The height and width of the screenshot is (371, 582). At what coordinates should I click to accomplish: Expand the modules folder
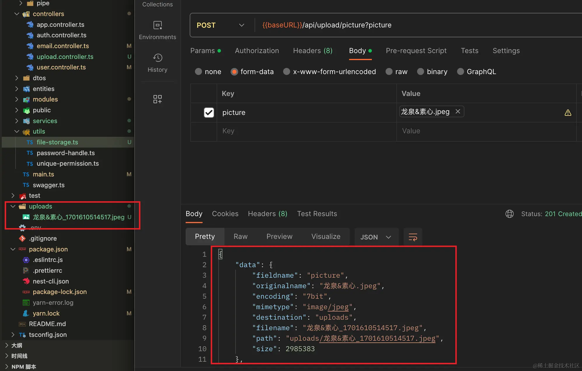[x=17, y=99]
